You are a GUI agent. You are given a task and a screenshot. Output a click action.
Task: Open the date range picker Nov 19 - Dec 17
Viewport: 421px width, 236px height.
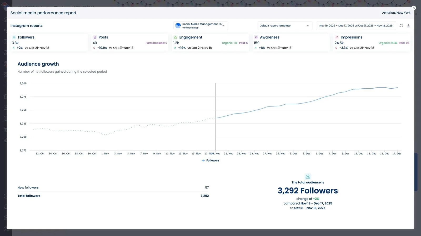(356, 25)
